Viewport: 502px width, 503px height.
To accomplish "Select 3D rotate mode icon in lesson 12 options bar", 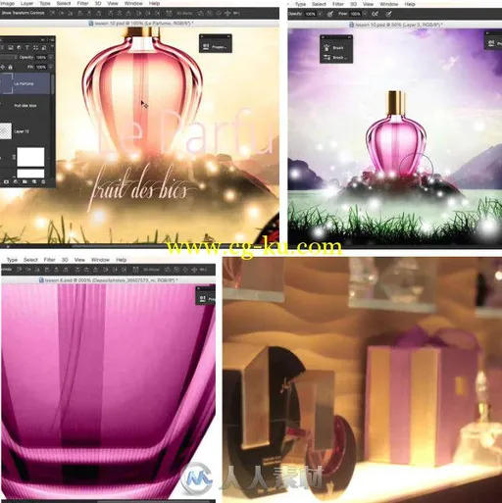I will 200,13.
